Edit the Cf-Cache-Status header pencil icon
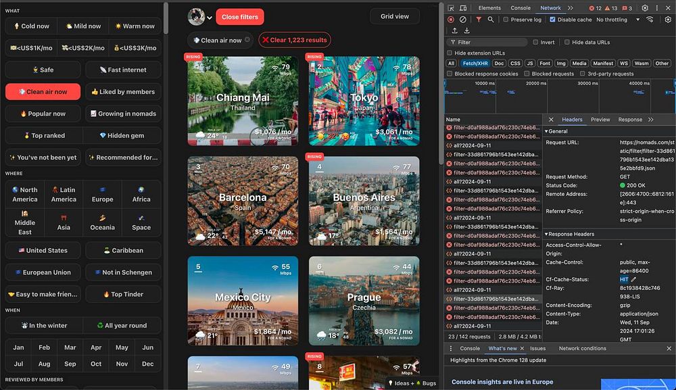 (x=634, y=279)
